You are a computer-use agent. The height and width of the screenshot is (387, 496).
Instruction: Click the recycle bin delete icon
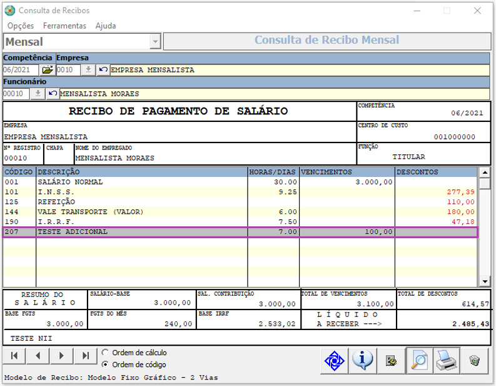tap(475, 361)
